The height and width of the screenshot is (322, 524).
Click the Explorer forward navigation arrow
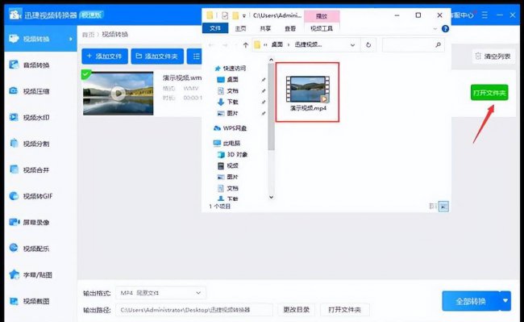coord(225,45)
